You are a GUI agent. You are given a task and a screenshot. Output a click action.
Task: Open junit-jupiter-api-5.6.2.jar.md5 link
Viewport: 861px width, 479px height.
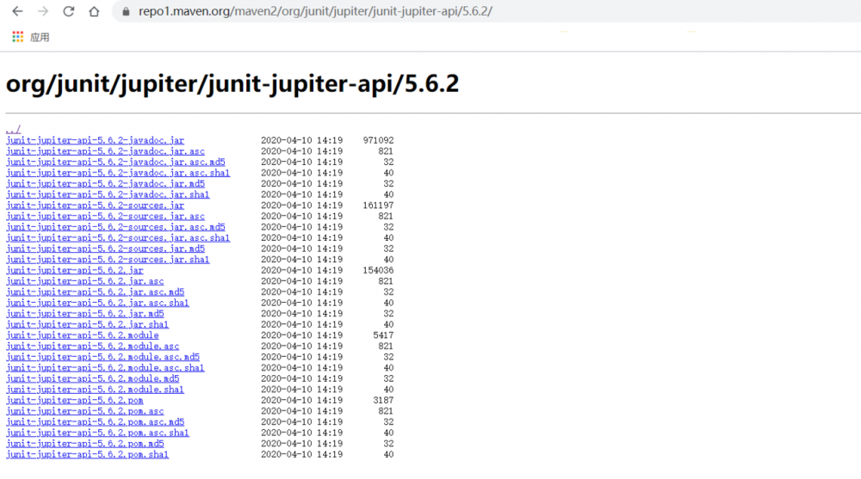coord(84,314)
